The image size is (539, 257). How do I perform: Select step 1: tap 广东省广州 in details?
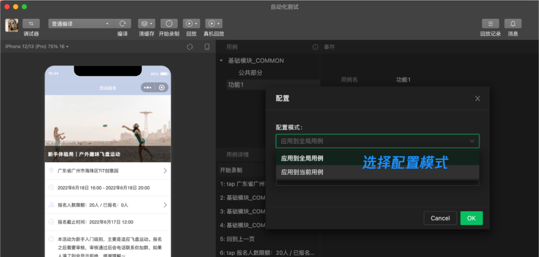coord(243,184)
